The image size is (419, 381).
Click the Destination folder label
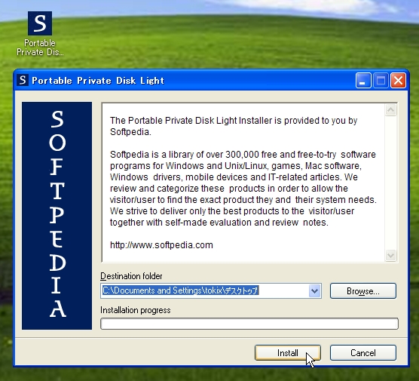[x=131, y=276]
